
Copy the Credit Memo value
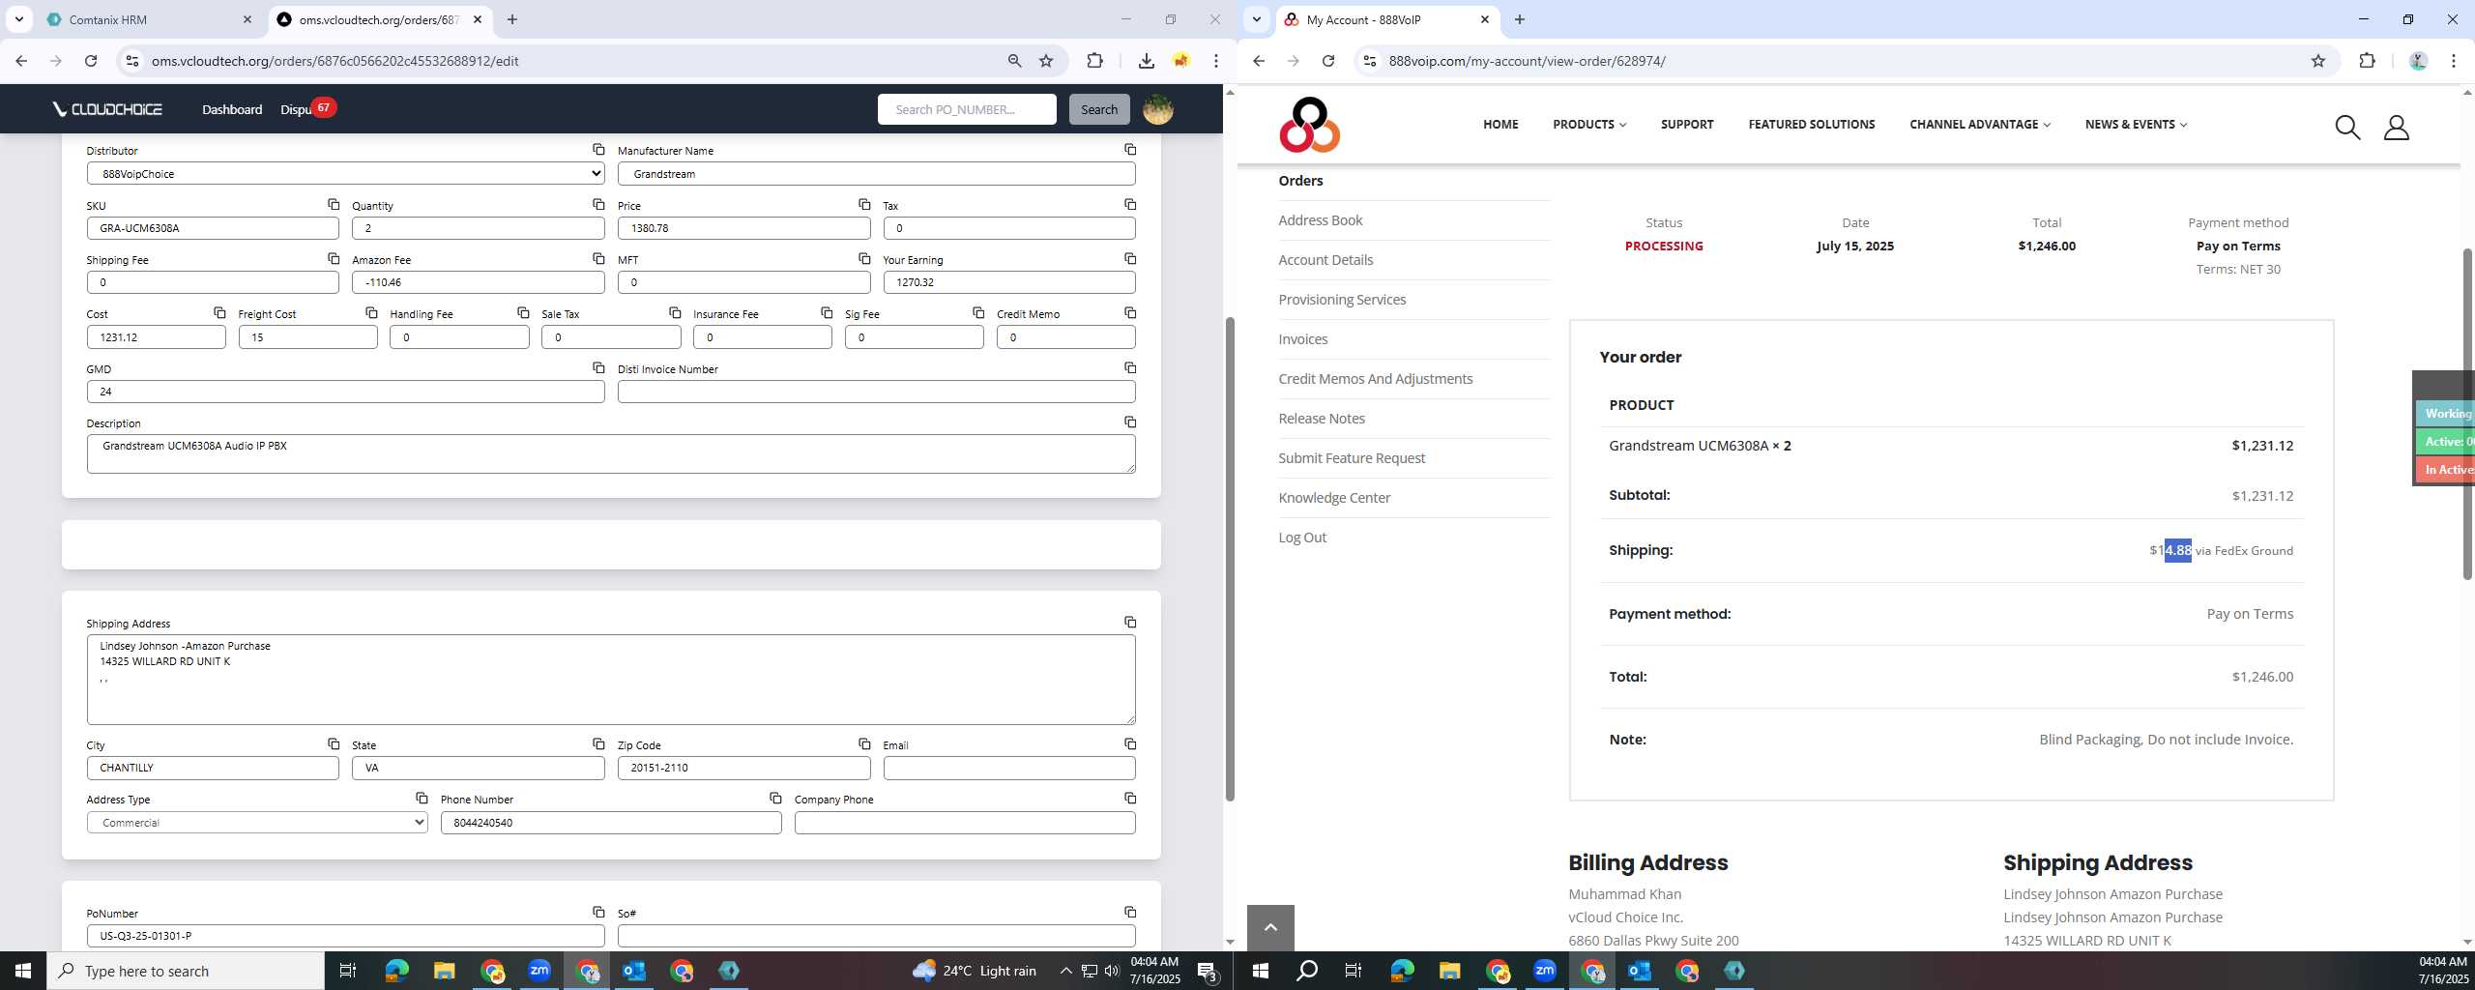(x=1130, y=313)
